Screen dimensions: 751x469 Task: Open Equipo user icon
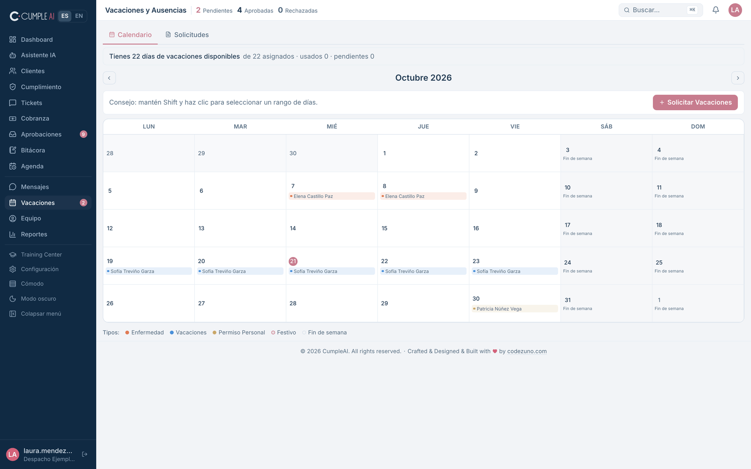click(13, 219)
